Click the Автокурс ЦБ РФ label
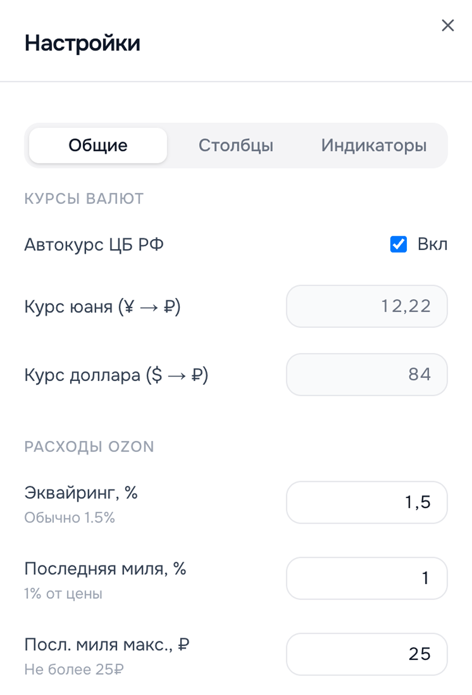The image size is (472, 695). coord(94,245)
